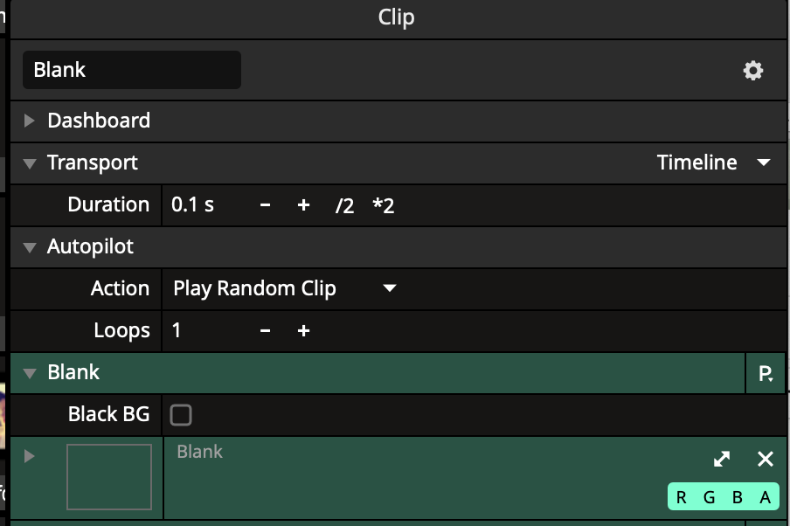Increase Loops count with plus button
This screenshot has width=790, height=526.
(x=303, y=331)
